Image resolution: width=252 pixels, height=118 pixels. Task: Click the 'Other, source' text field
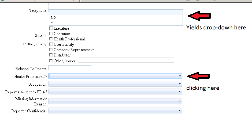(126, 60)
